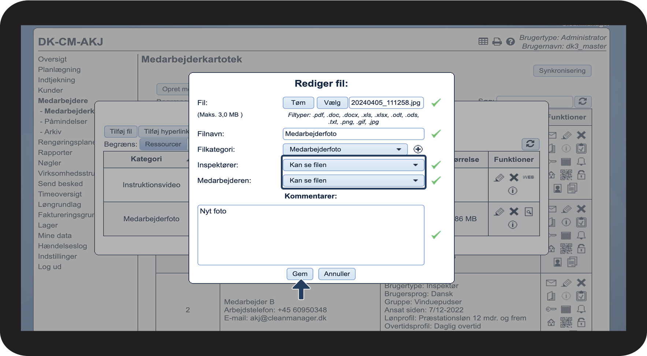Screen dimensions: 647x356
Task: Click the printer icon in header
Action: pos(497,42)
